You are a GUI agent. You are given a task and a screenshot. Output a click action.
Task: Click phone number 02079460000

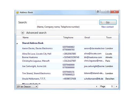click(68, 65)
